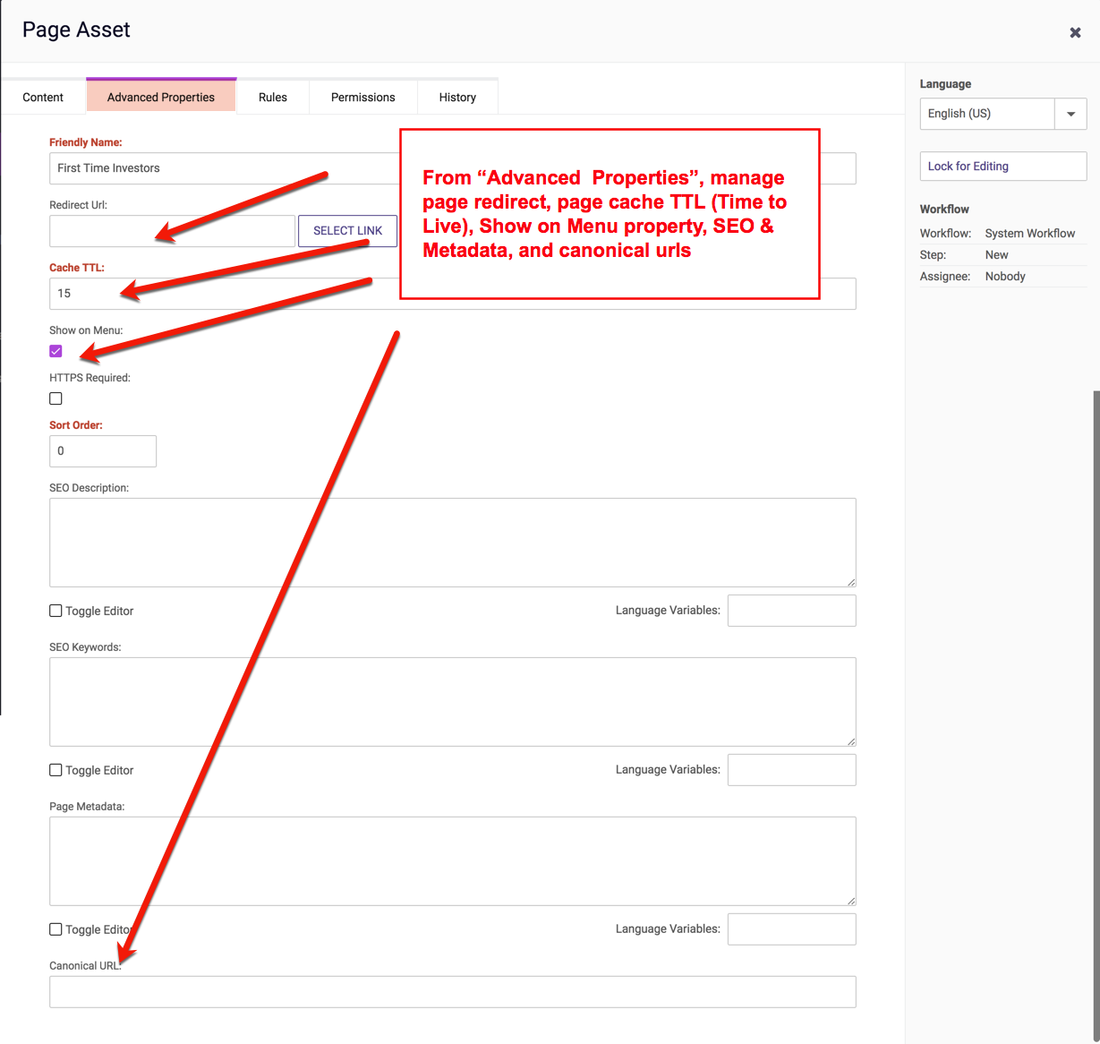Open the Language dropdown arrow
The image size is (1100, 1044).
[x=1070, y=115]
